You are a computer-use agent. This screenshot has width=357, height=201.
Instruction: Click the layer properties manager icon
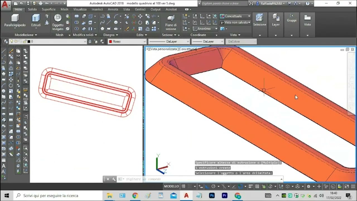[6, 41]
